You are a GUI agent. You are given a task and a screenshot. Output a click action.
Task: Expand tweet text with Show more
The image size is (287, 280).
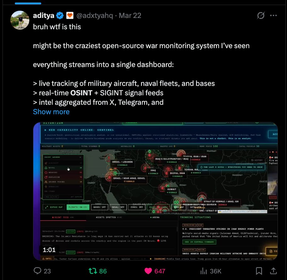pyautogui.click(x=51, y=112)
